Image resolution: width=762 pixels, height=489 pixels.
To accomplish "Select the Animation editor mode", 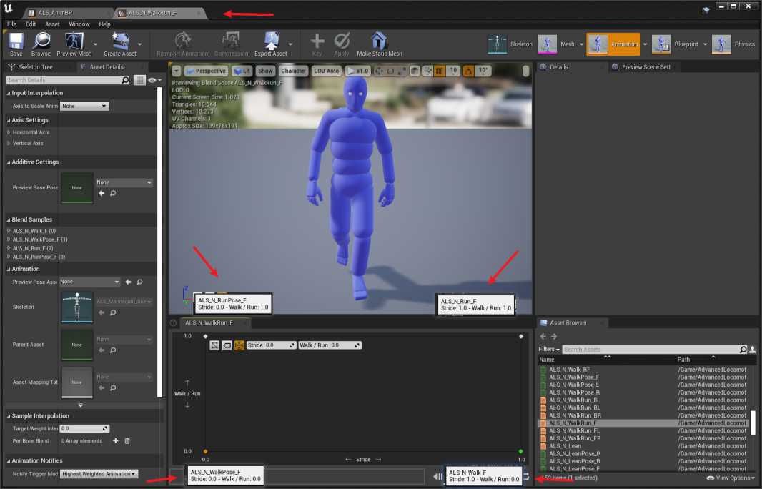I will pos(613,44).
